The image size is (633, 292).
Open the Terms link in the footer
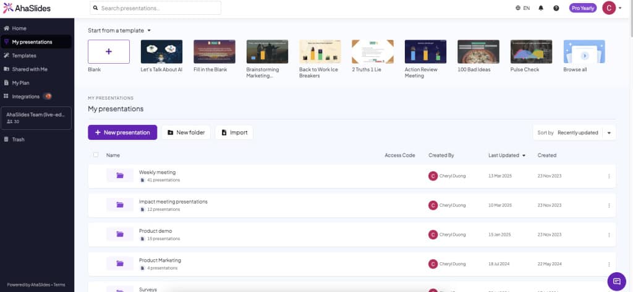(x=59, y=285)
